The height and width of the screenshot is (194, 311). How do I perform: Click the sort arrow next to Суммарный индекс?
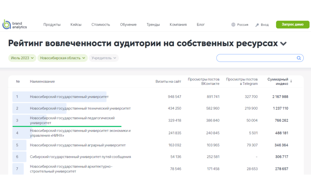pyautogui.click(x=291, y=81)
